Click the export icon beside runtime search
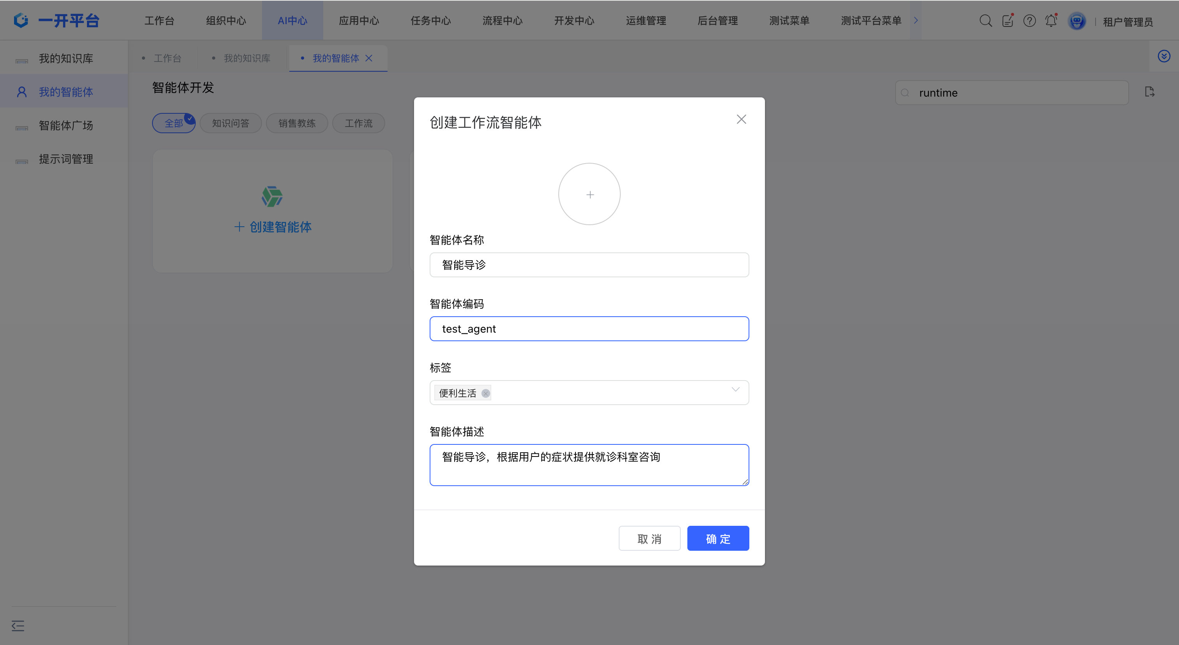Image resolution: width=1179 pixels, height=645 pixels. [1149, 92]
